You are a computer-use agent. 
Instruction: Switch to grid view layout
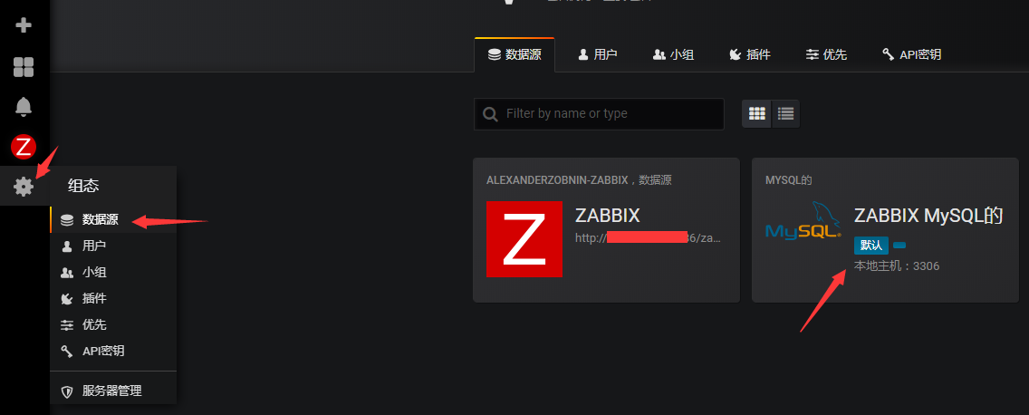[x=756, y=113]
